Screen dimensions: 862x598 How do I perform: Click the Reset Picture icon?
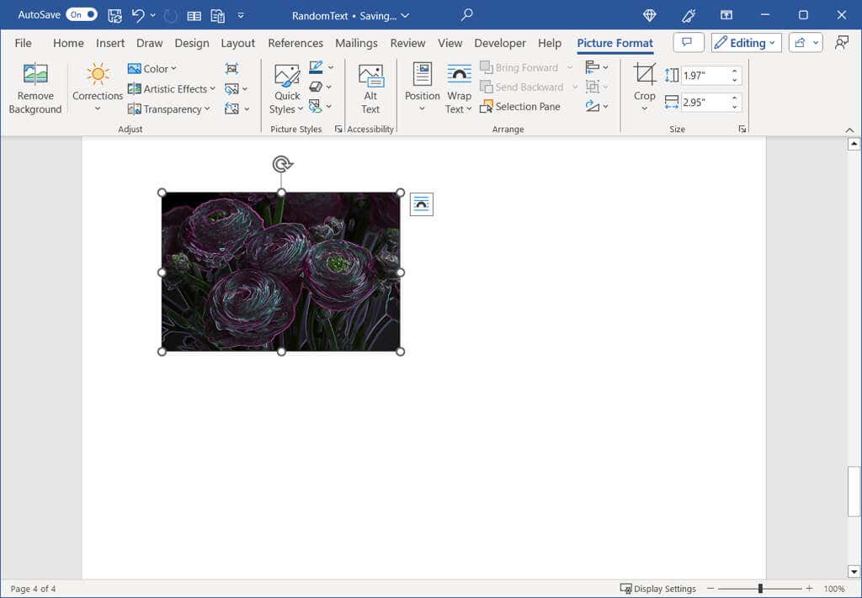(x=231, y=108)
